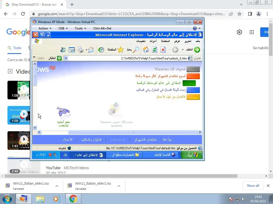This screenshot has height=204, width=273.
Task: Open the تحرير (Edit) menu in IE
Action: point(188,41)
